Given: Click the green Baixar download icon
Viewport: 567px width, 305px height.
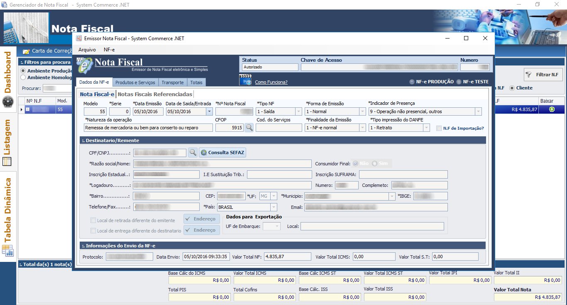Looking at the screenshot, I should coord(552,109).
